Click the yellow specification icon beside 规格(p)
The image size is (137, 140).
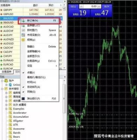(x=23, y=40)
